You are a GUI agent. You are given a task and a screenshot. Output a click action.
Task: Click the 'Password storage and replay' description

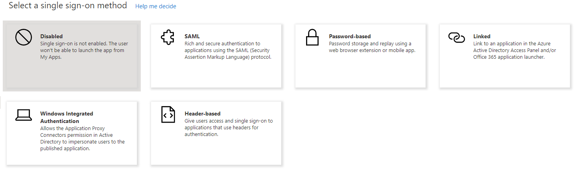[372, 47]
